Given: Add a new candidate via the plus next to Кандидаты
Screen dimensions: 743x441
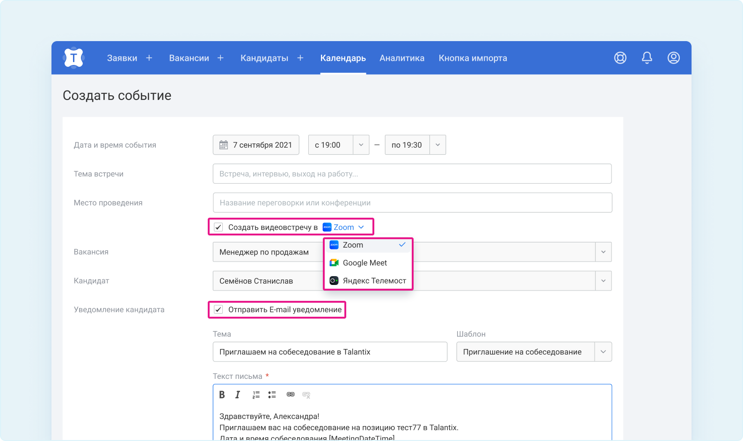Looking at the screenshot, I should click(300, 58).
